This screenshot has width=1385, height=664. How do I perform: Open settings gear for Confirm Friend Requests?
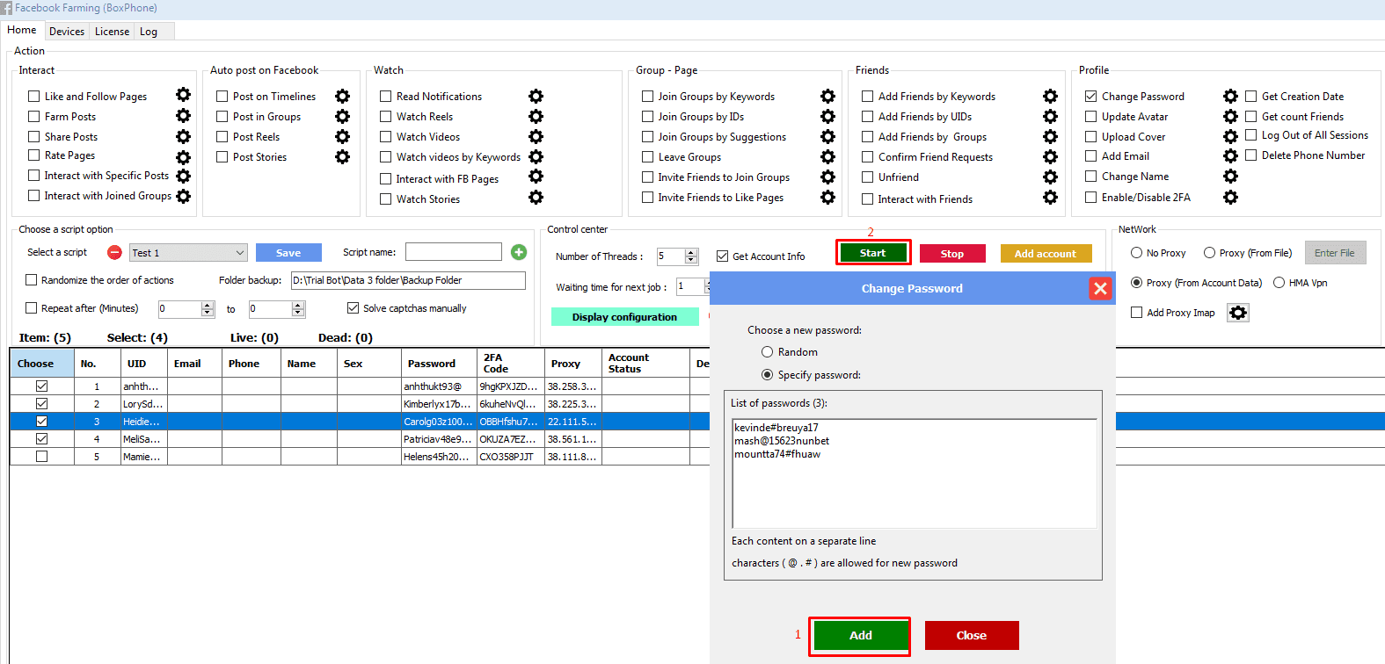(1050, 156)
